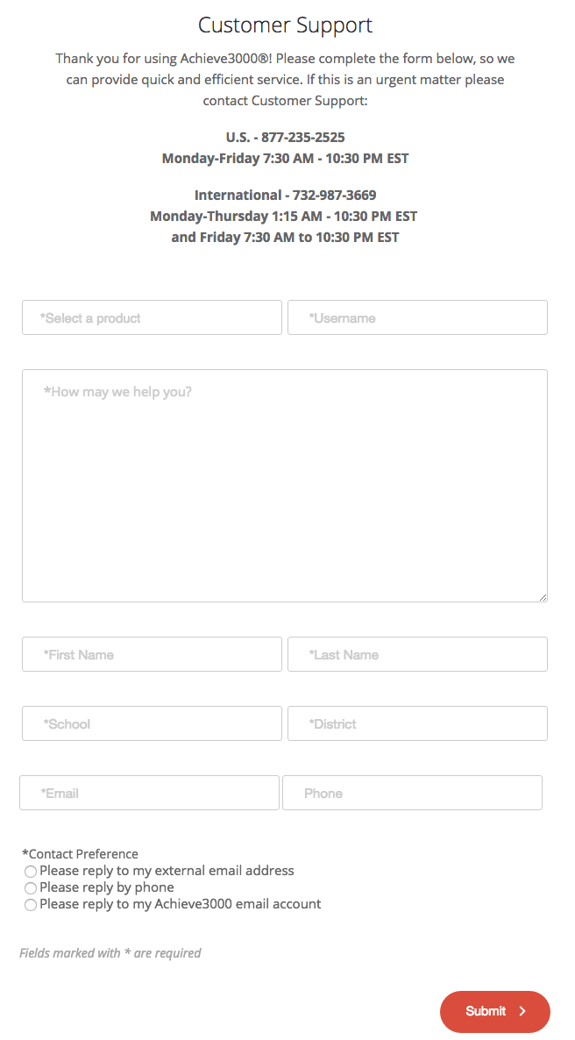Click the Email input field
This screenshot has width=575, height=1040.
(x=149, y=793)
